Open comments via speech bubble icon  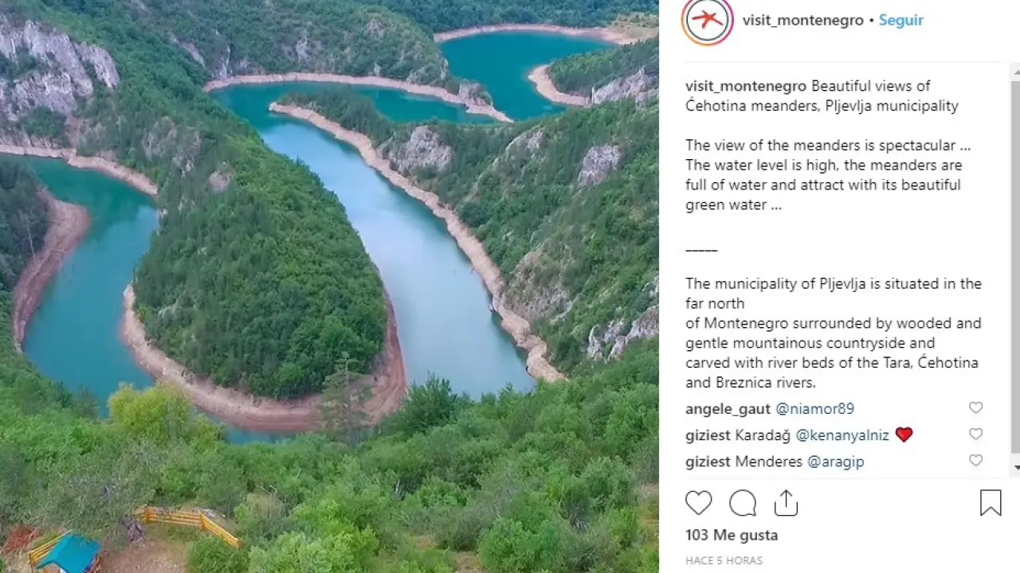(743, 503)
